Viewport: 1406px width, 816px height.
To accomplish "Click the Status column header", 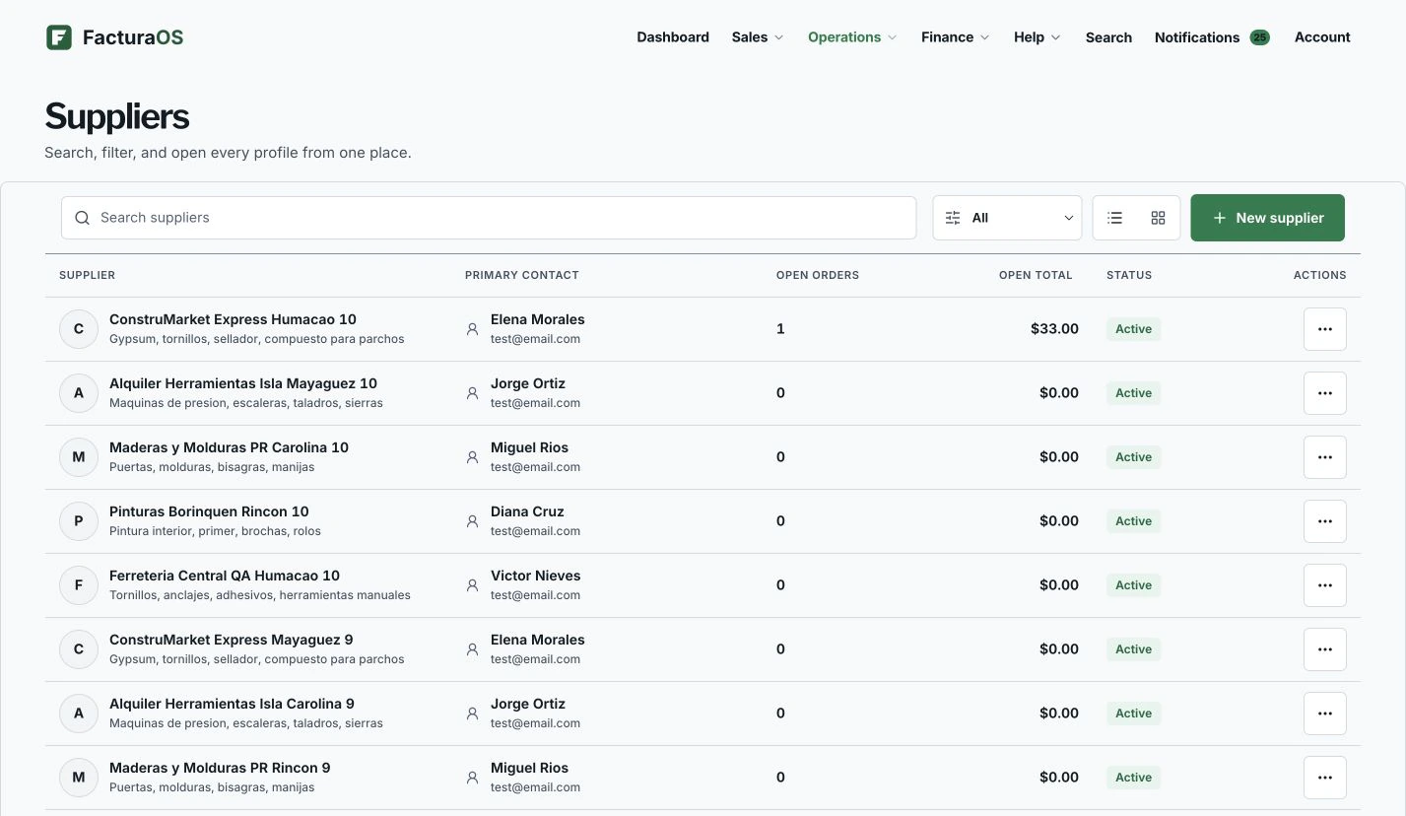I will [1129, 275].
